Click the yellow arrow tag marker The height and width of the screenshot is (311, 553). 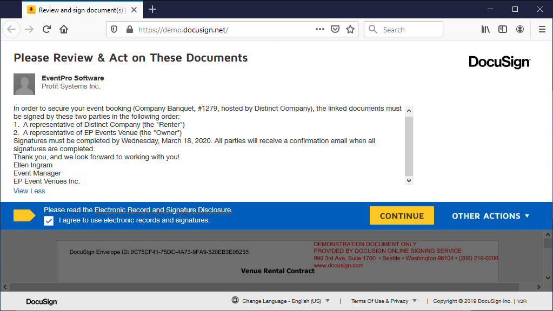pos(24,215)
